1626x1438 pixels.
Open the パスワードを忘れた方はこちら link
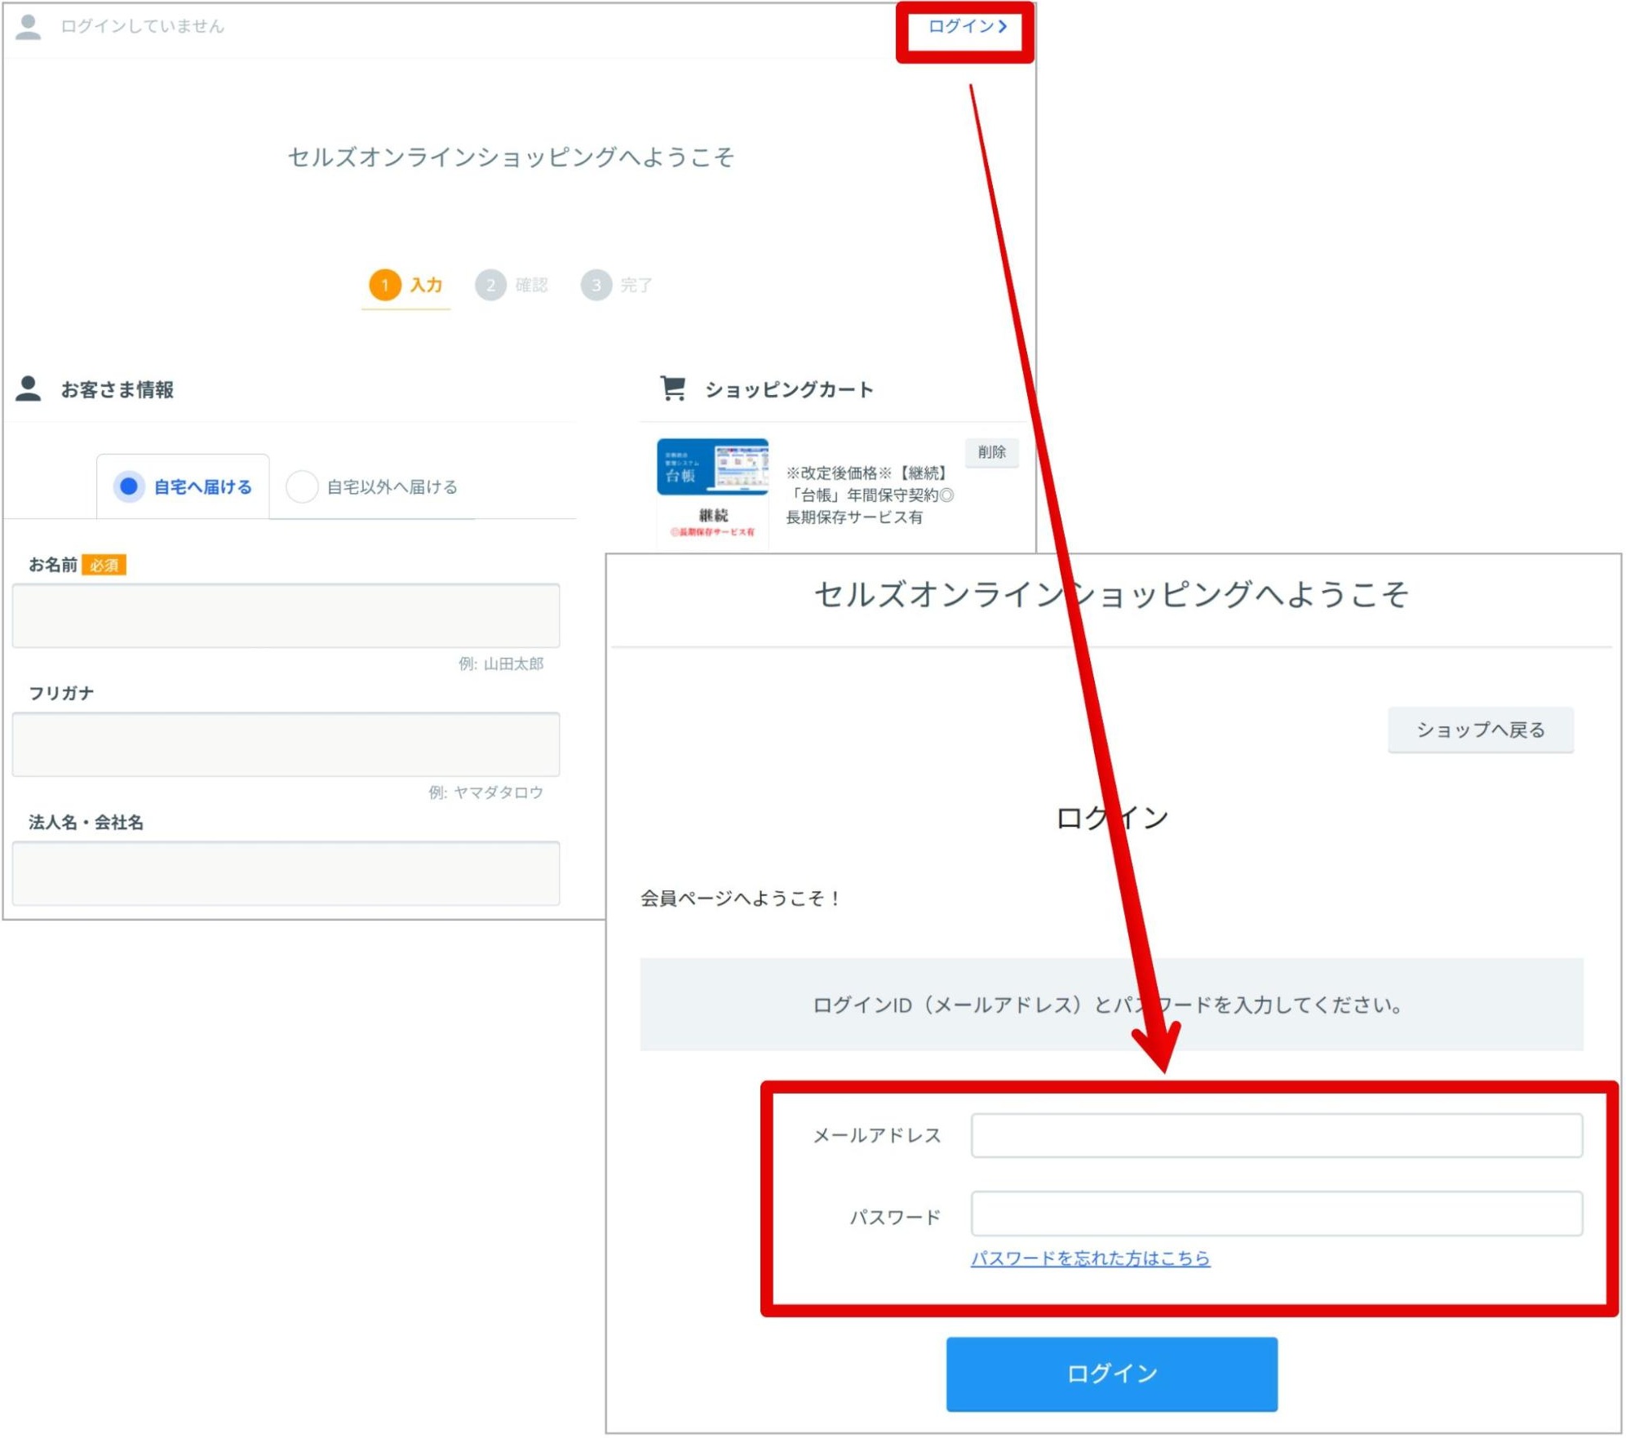1090,1258
